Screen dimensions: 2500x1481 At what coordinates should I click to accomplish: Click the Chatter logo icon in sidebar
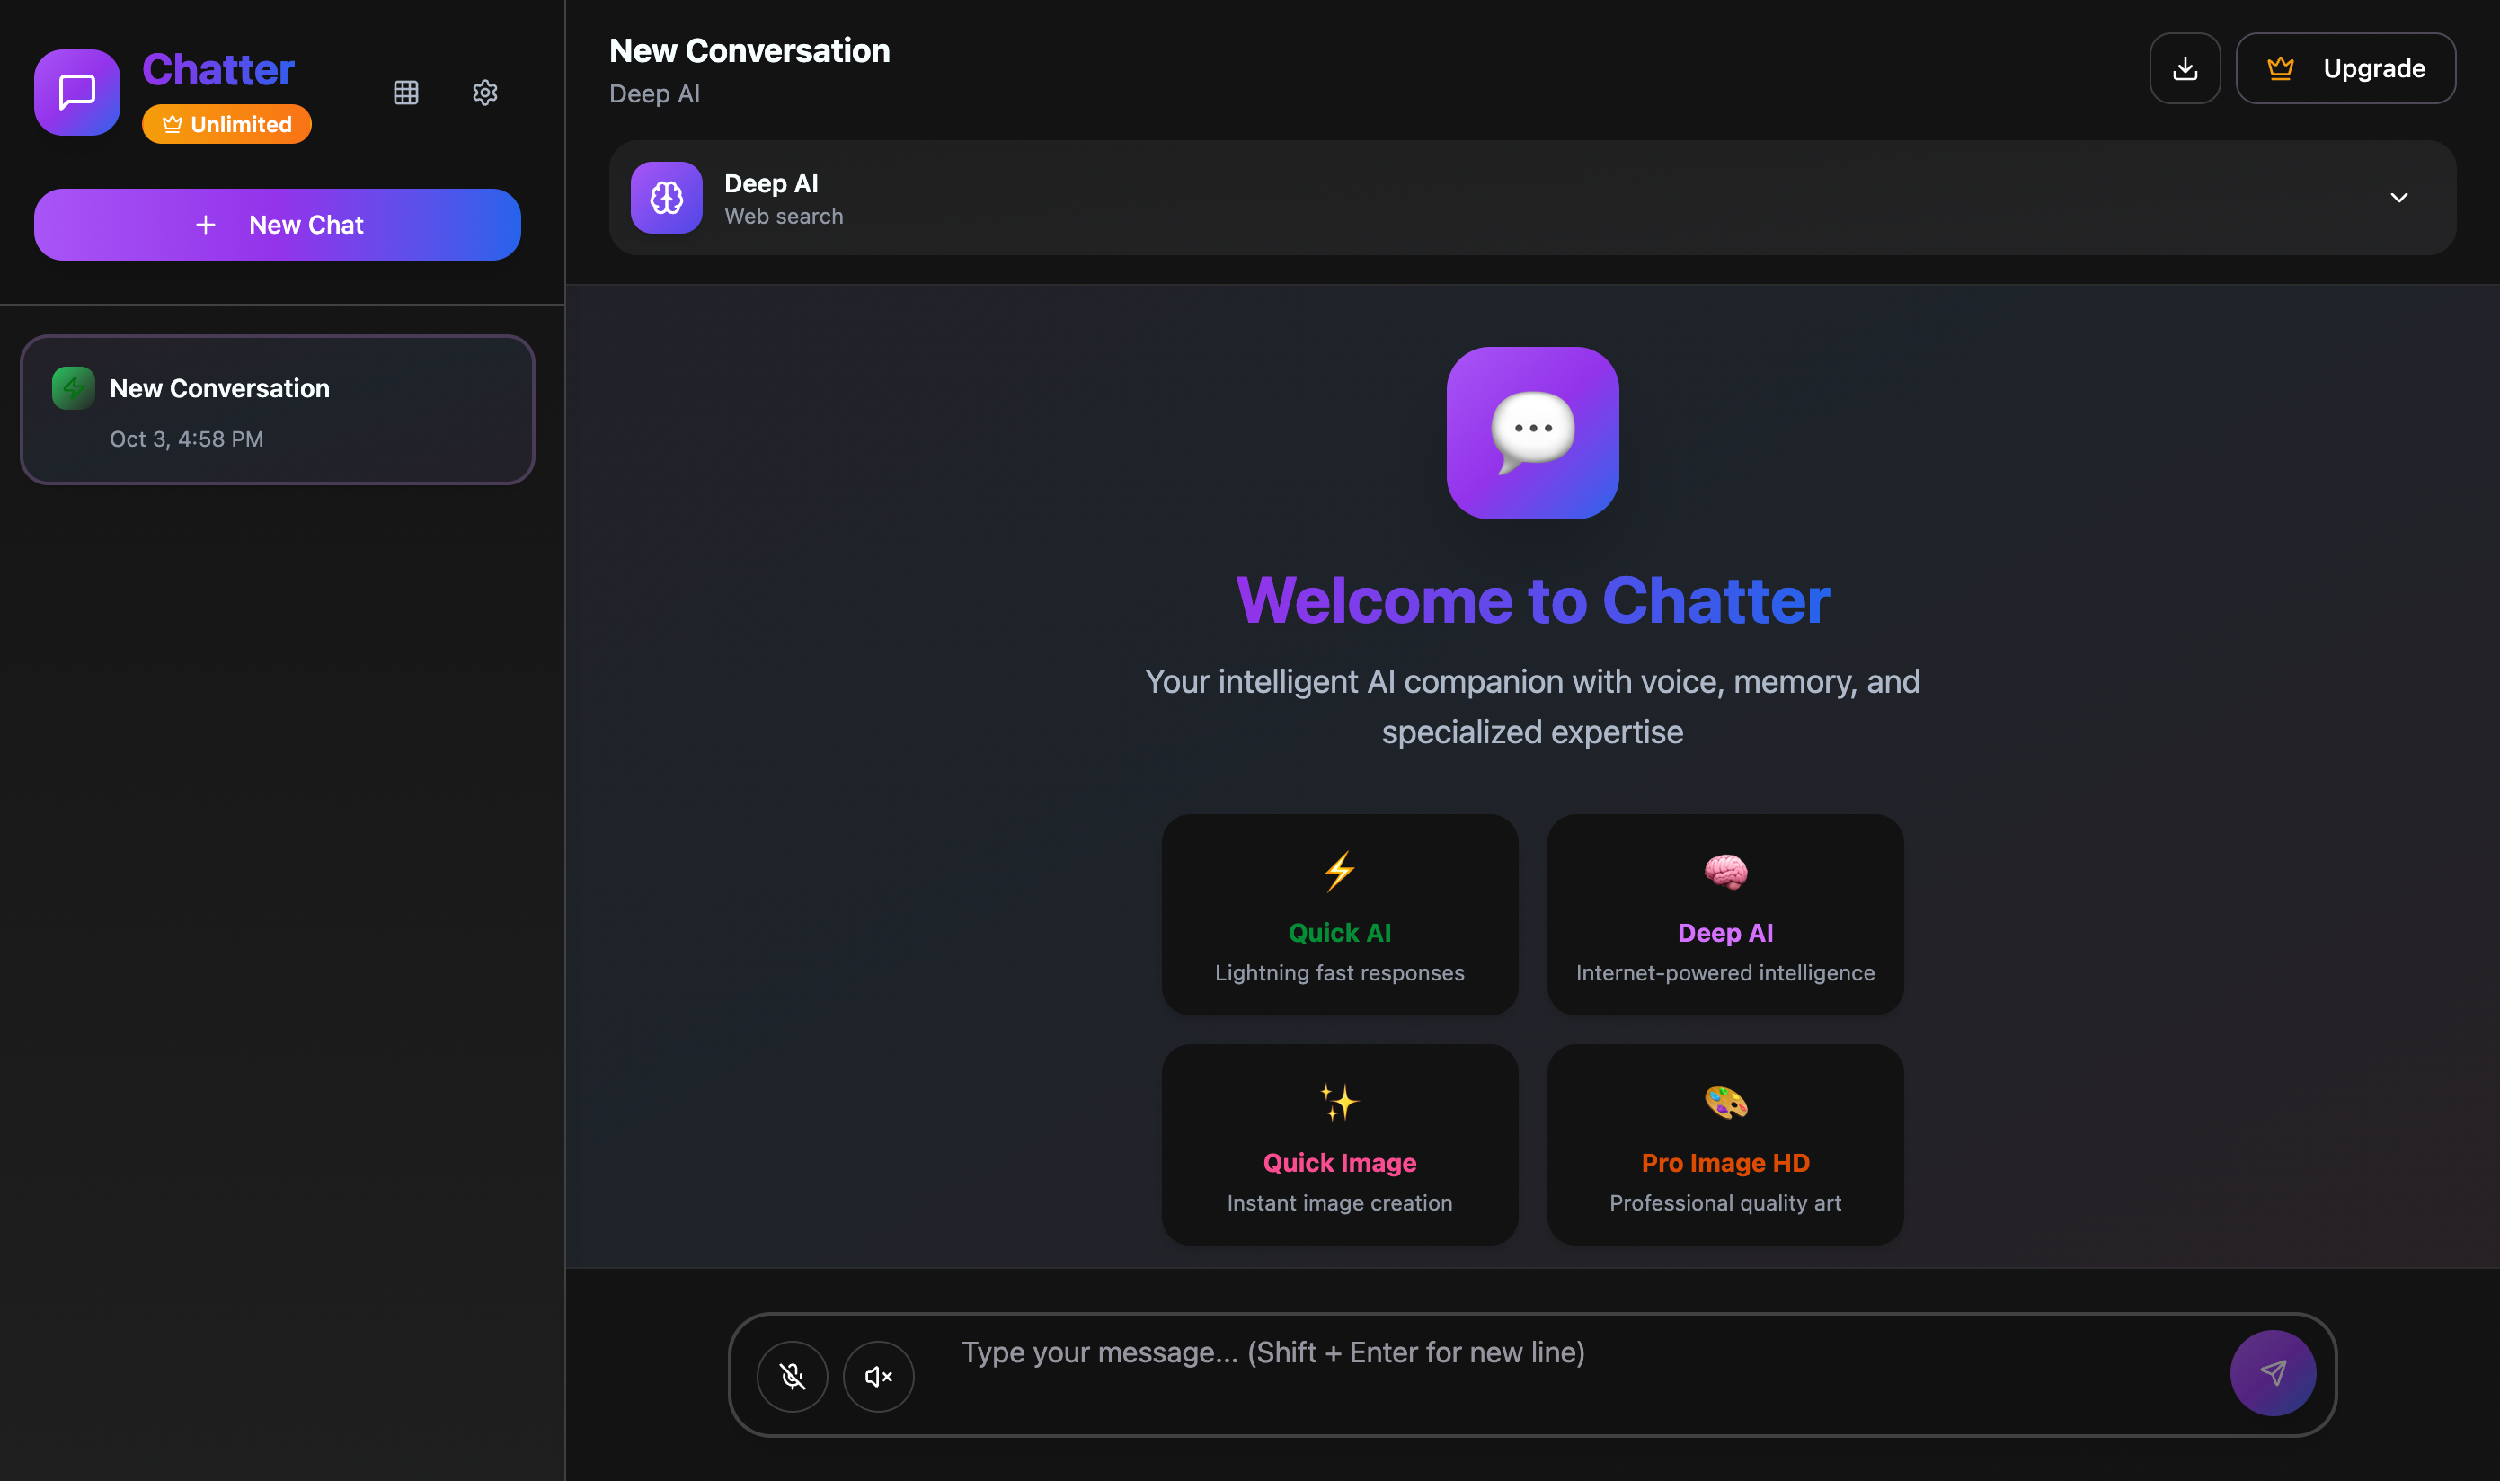pos(77,92)
